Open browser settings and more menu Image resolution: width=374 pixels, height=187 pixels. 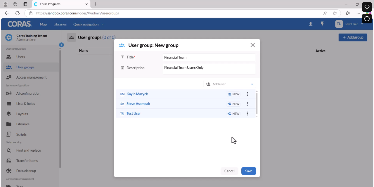pos(358,13)
